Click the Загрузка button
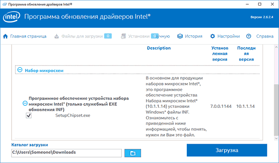 click(x=227, y=150)
